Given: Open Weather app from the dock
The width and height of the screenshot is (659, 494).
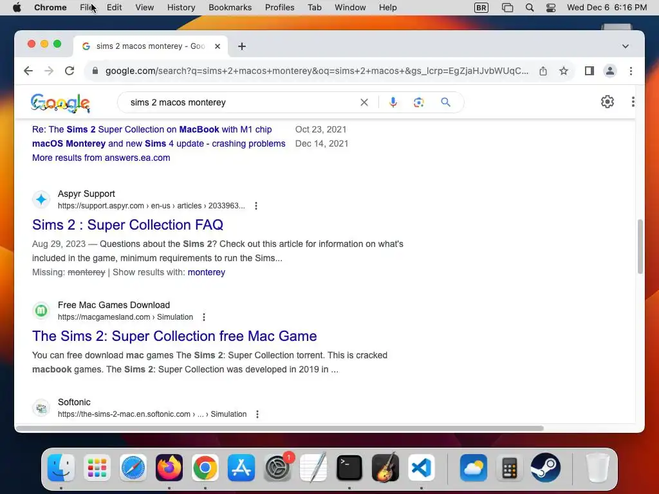Looking at the screenshot, I should coord(474,468).
